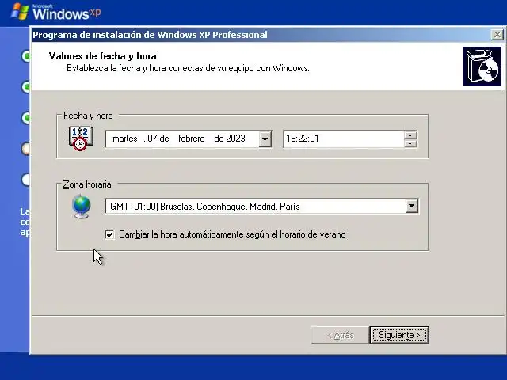Decrease the time with the down spinner

click(410, 143)
